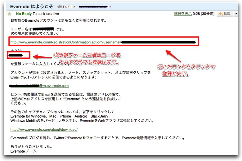
Task: Open the evernote.com/about/download link
Action: pos(44,129)
